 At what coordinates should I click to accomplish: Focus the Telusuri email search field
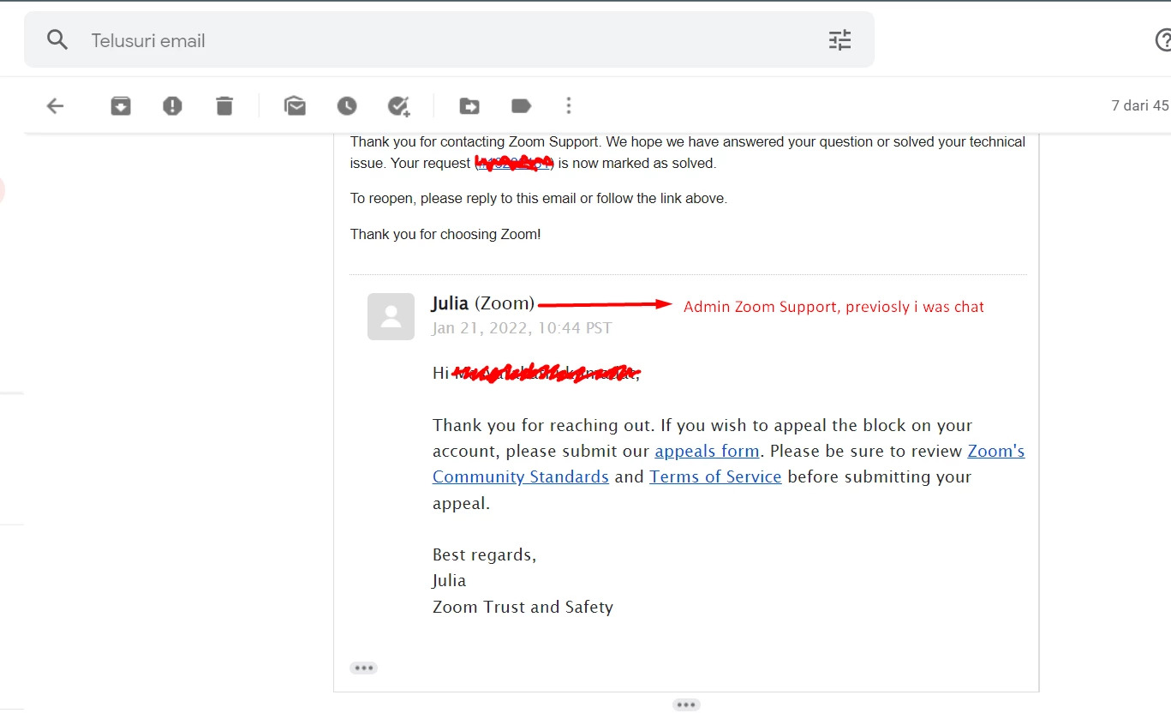449,40
